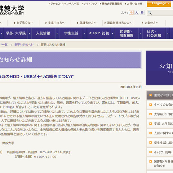Image resolution: width=173 pixels, height=173 pixels.
Task: Open お知らせ News banner in sidebar
Action: pyautogui.click(x=159, y=68)
